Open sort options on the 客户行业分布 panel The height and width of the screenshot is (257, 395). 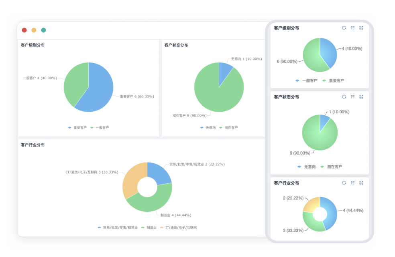tap(352, 183)
